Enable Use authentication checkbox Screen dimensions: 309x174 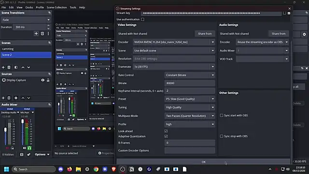pyautogui.click(x=142, y=19)
